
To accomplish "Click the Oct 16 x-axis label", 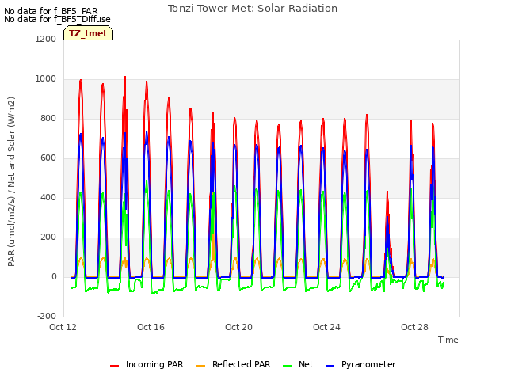I will pos(151,327).
